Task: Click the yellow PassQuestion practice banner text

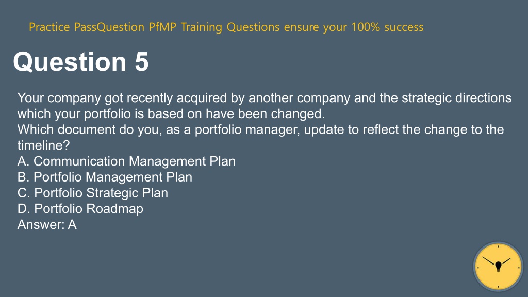Action: click(226, 27)
